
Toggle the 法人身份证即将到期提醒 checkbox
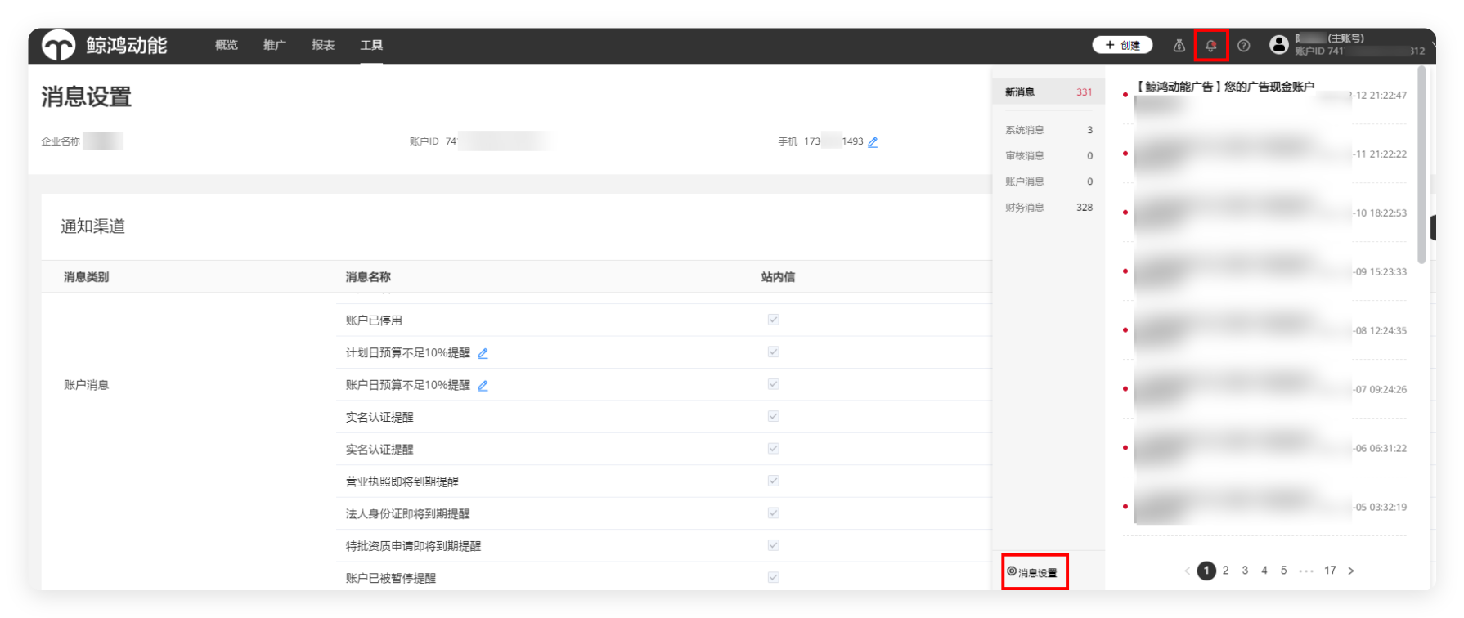point(773,513)
